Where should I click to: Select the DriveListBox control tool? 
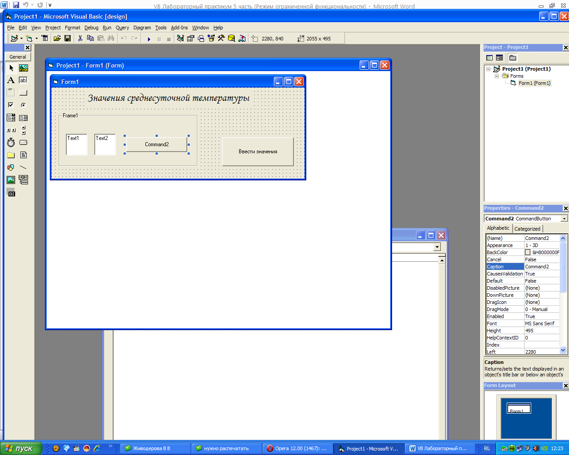coord(24,143)
